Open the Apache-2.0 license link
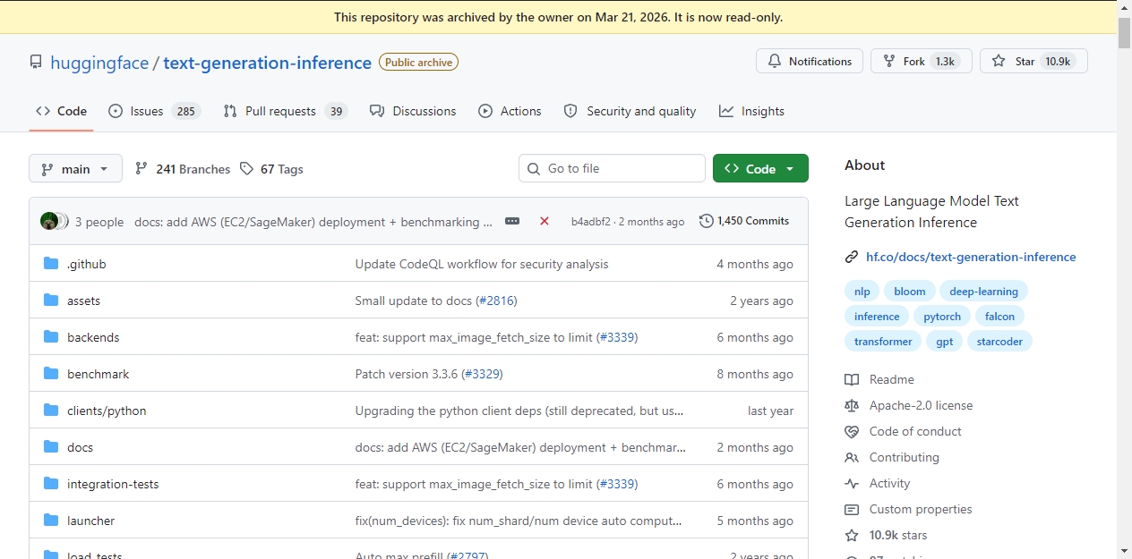This screenshot has height=559, width=1132. coord(908,405)
